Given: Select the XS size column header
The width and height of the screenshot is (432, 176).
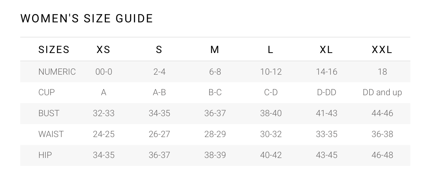Looking at the screenshot, I should [104, 50].
